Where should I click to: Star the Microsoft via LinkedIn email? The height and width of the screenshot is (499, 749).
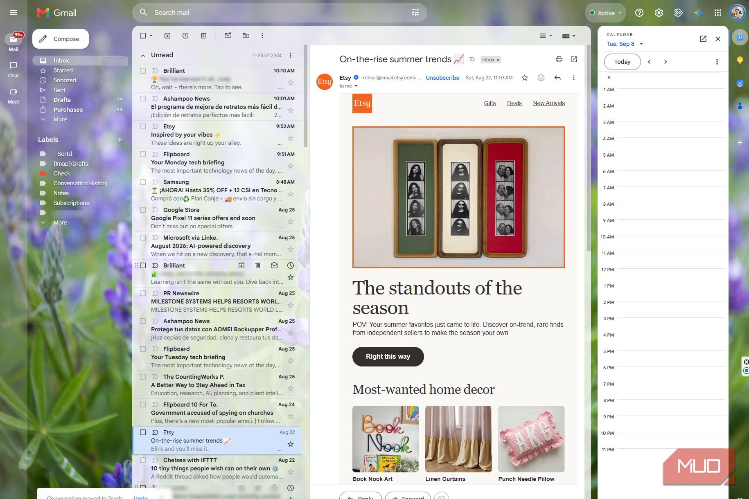point(291,249)
